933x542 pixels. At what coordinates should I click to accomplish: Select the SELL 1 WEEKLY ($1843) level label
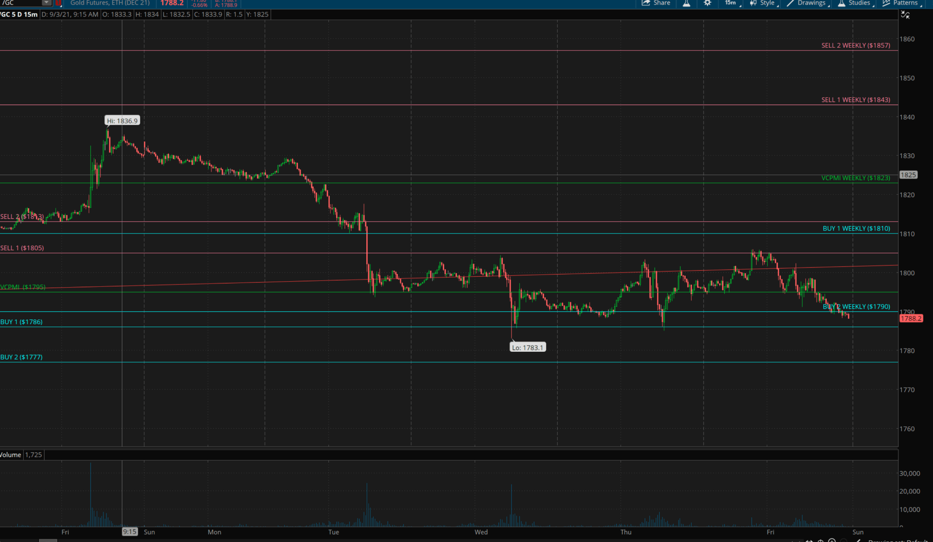(x=856, y=100)
